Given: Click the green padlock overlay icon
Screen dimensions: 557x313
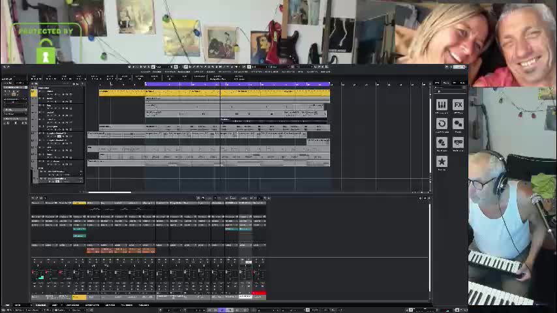Looking at the screenshot, I should point(46,55).
